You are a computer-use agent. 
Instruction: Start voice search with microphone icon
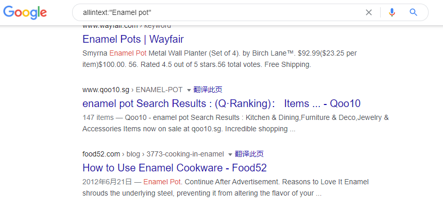pyautogui.click(x=391, y=12)
